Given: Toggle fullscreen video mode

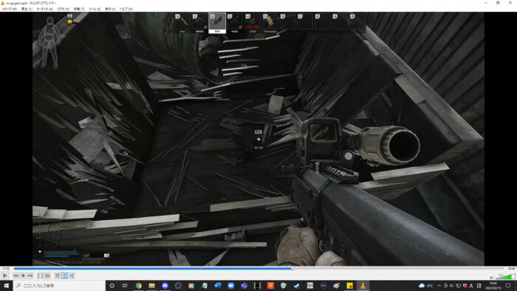Looking at the screenshot, I should pyautogui.click(x=40, y=275).
